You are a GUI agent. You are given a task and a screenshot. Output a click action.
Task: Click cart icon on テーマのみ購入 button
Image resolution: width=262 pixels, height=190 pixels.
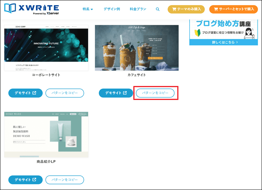(x=175, y=9)
